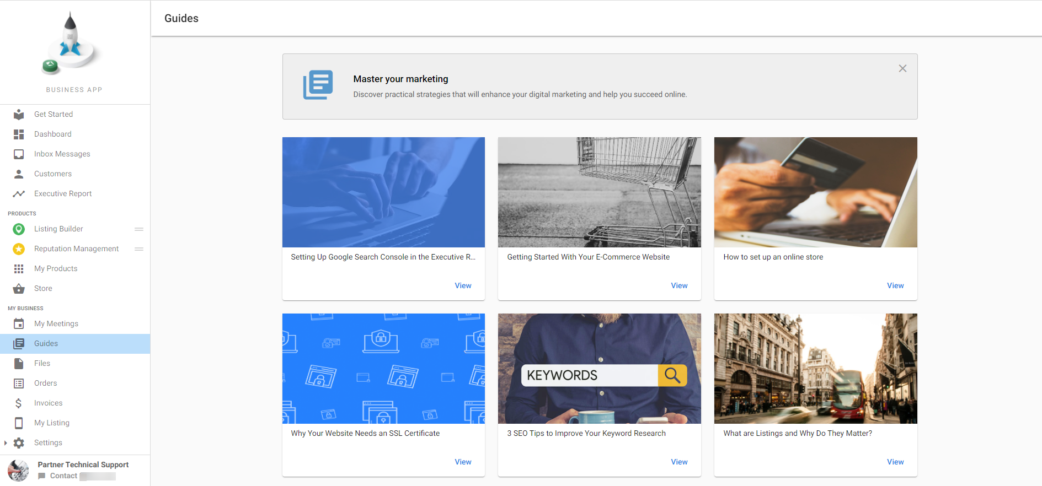Dismiss the Master your marketing banner
The width and height of the screenshot is (1042, 486).
coord(902,68)
